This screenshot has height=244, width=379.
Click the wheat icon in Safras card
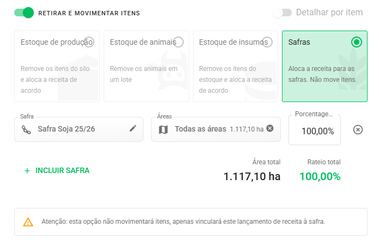coord(352,68)
